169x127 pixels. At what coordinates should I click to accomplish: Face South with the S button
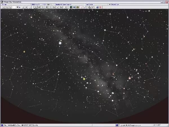(50, 7)
